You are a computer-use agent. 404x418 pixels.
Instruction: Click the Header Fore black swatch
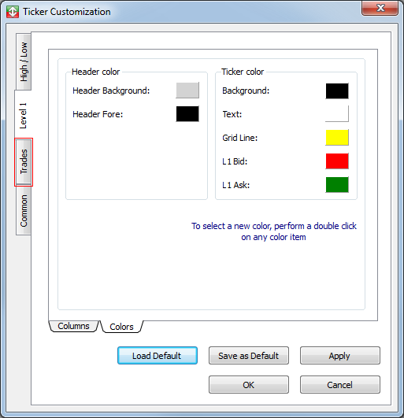(187, 114)
